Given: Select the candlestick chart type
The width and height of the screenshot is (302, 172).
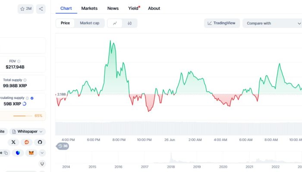Looking at the screenshot, I should tap(129, 23).
